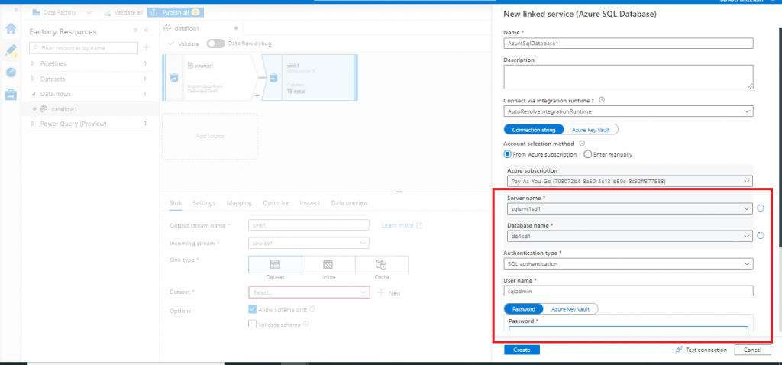782x365 pixels.
Task: Show Validate schema info icon
Action: click(305, 324)
